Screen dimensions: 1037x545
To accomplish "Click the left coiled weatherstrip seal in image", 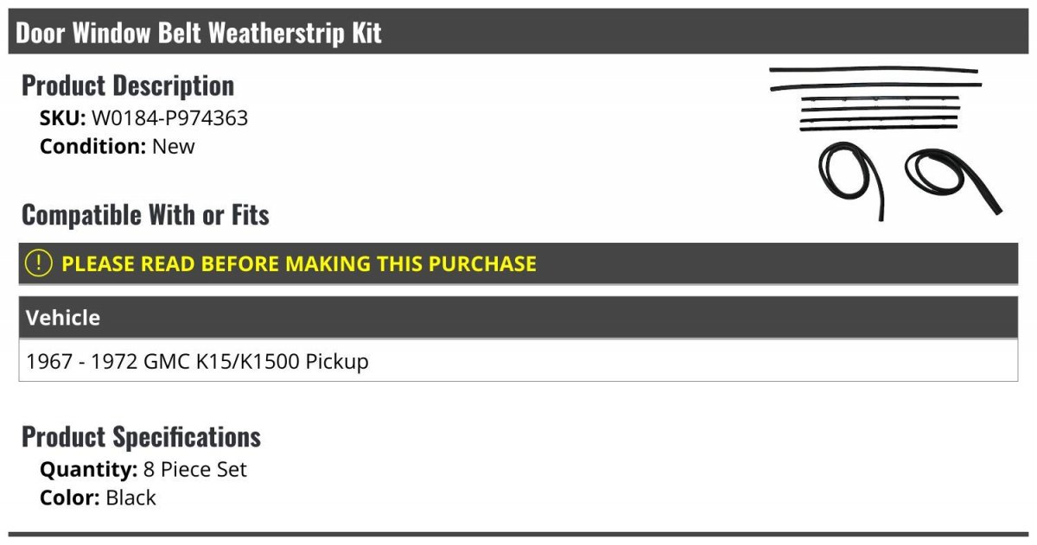I will [850, 181].
